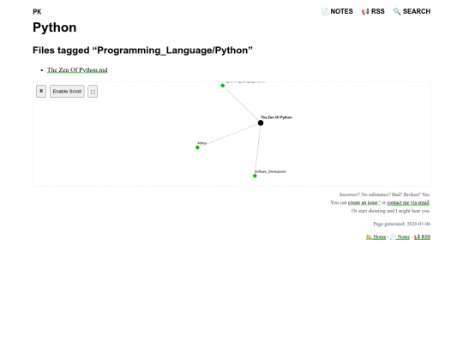This screenshot has height=347, width=463.
Task: Toggle the graph fullscreen icon
Action: tap(93, 92)
